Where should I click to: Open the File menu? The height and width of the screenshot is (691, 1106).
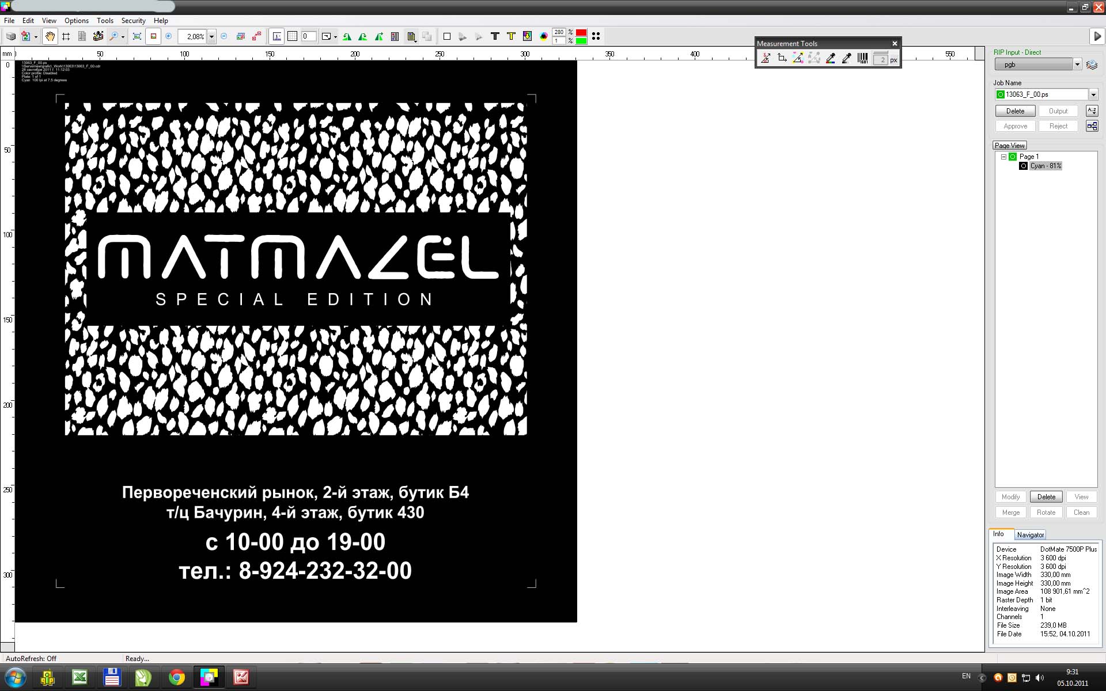pos(9,20)
